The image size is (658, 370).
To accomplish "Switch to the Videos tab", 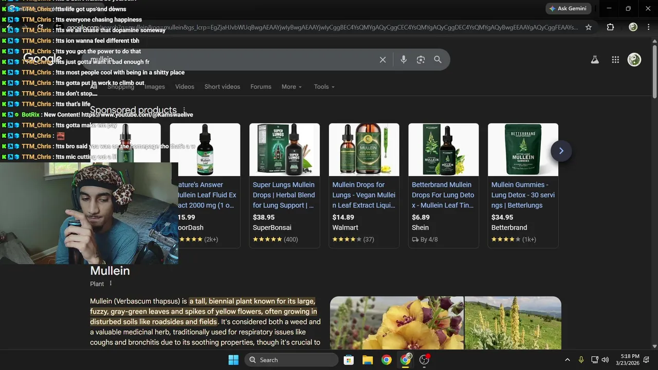I will (x=185, y=87).
